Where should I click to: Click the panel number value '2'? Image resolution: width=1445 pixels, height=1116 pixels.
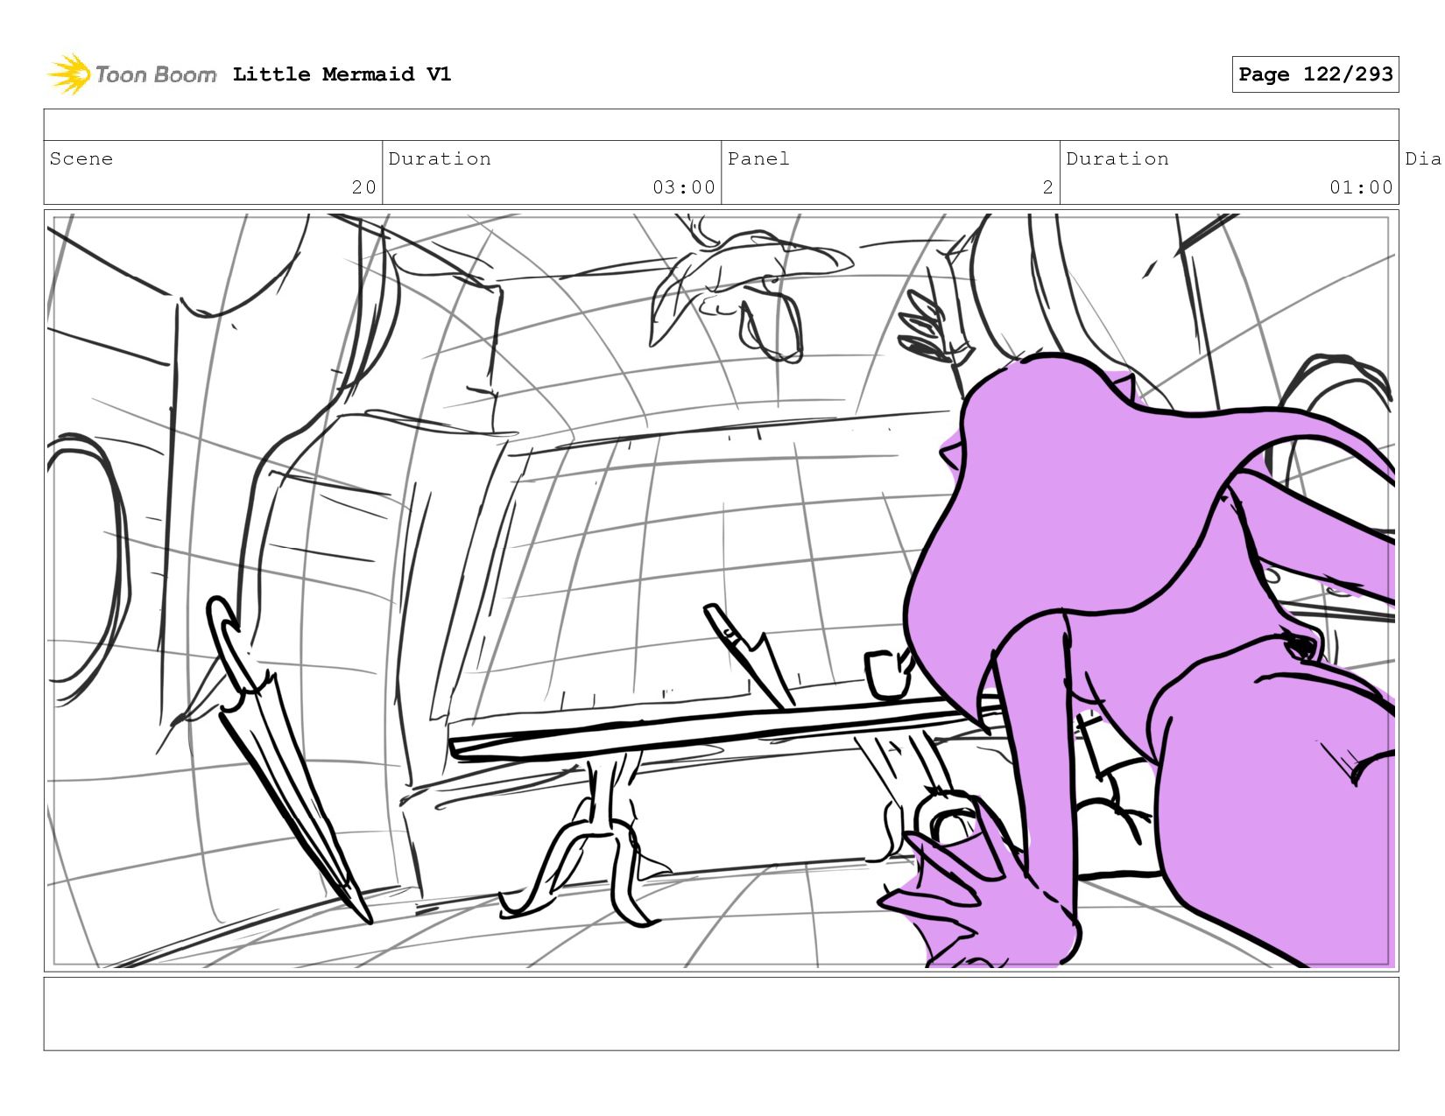[x=1047, y=187]
